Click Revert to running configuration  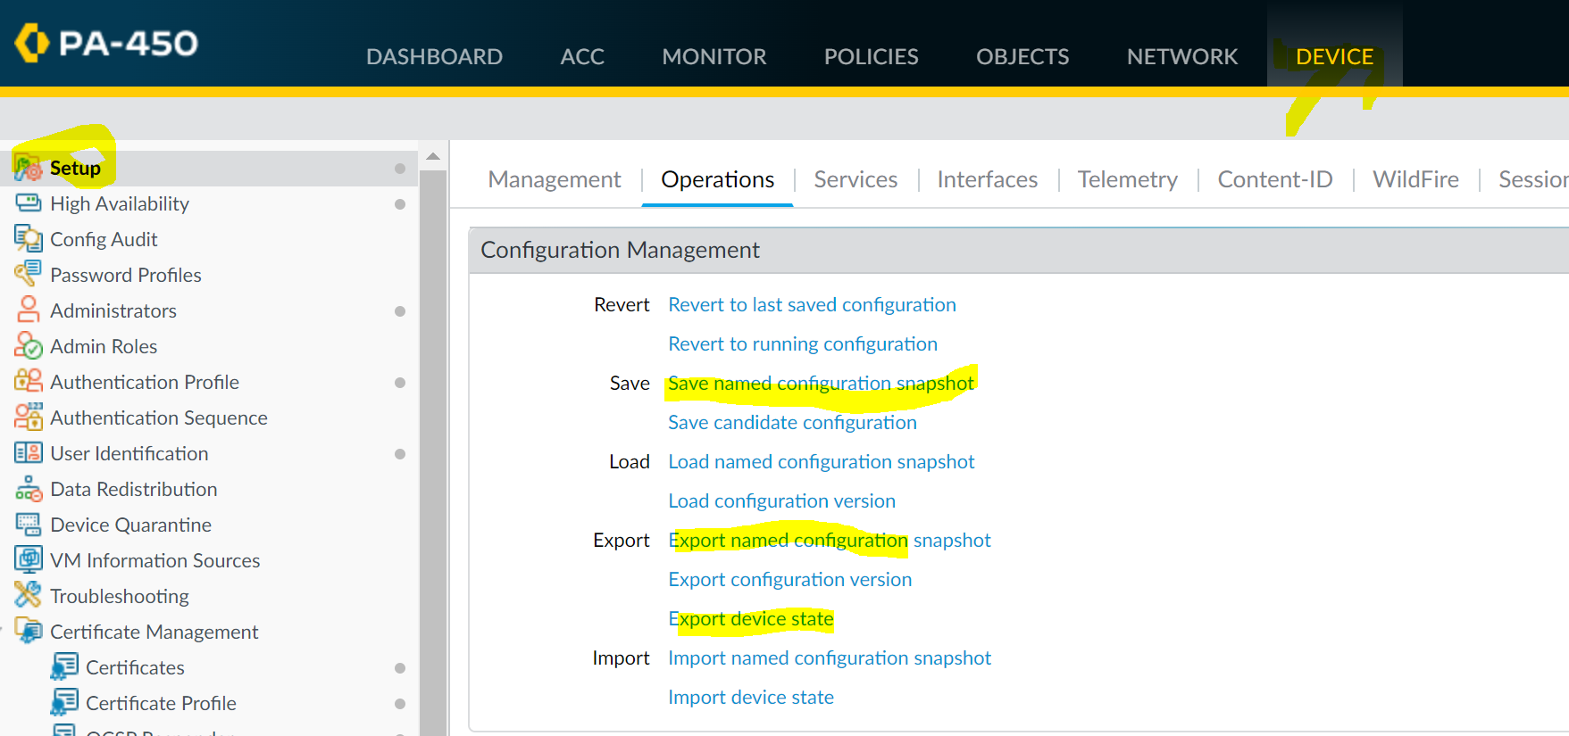[803, 343]
